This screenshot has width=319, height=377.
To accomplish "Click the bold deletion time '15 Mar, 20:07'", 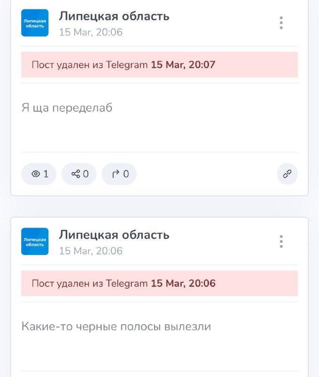I will click(183, 65).
